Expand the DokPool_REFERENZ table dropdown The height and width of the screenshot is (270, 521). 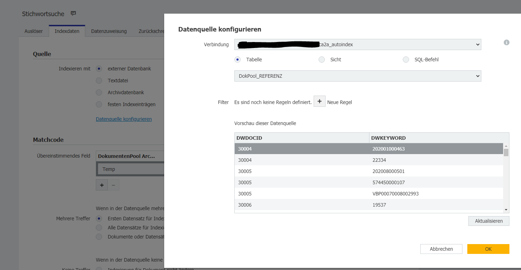coord(358,76)
